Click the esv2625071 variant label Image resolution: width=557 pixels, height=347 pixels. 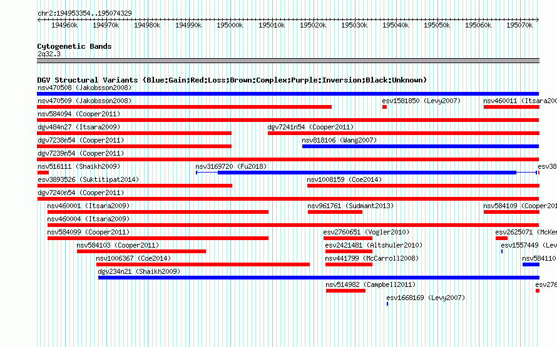point(526,232)
